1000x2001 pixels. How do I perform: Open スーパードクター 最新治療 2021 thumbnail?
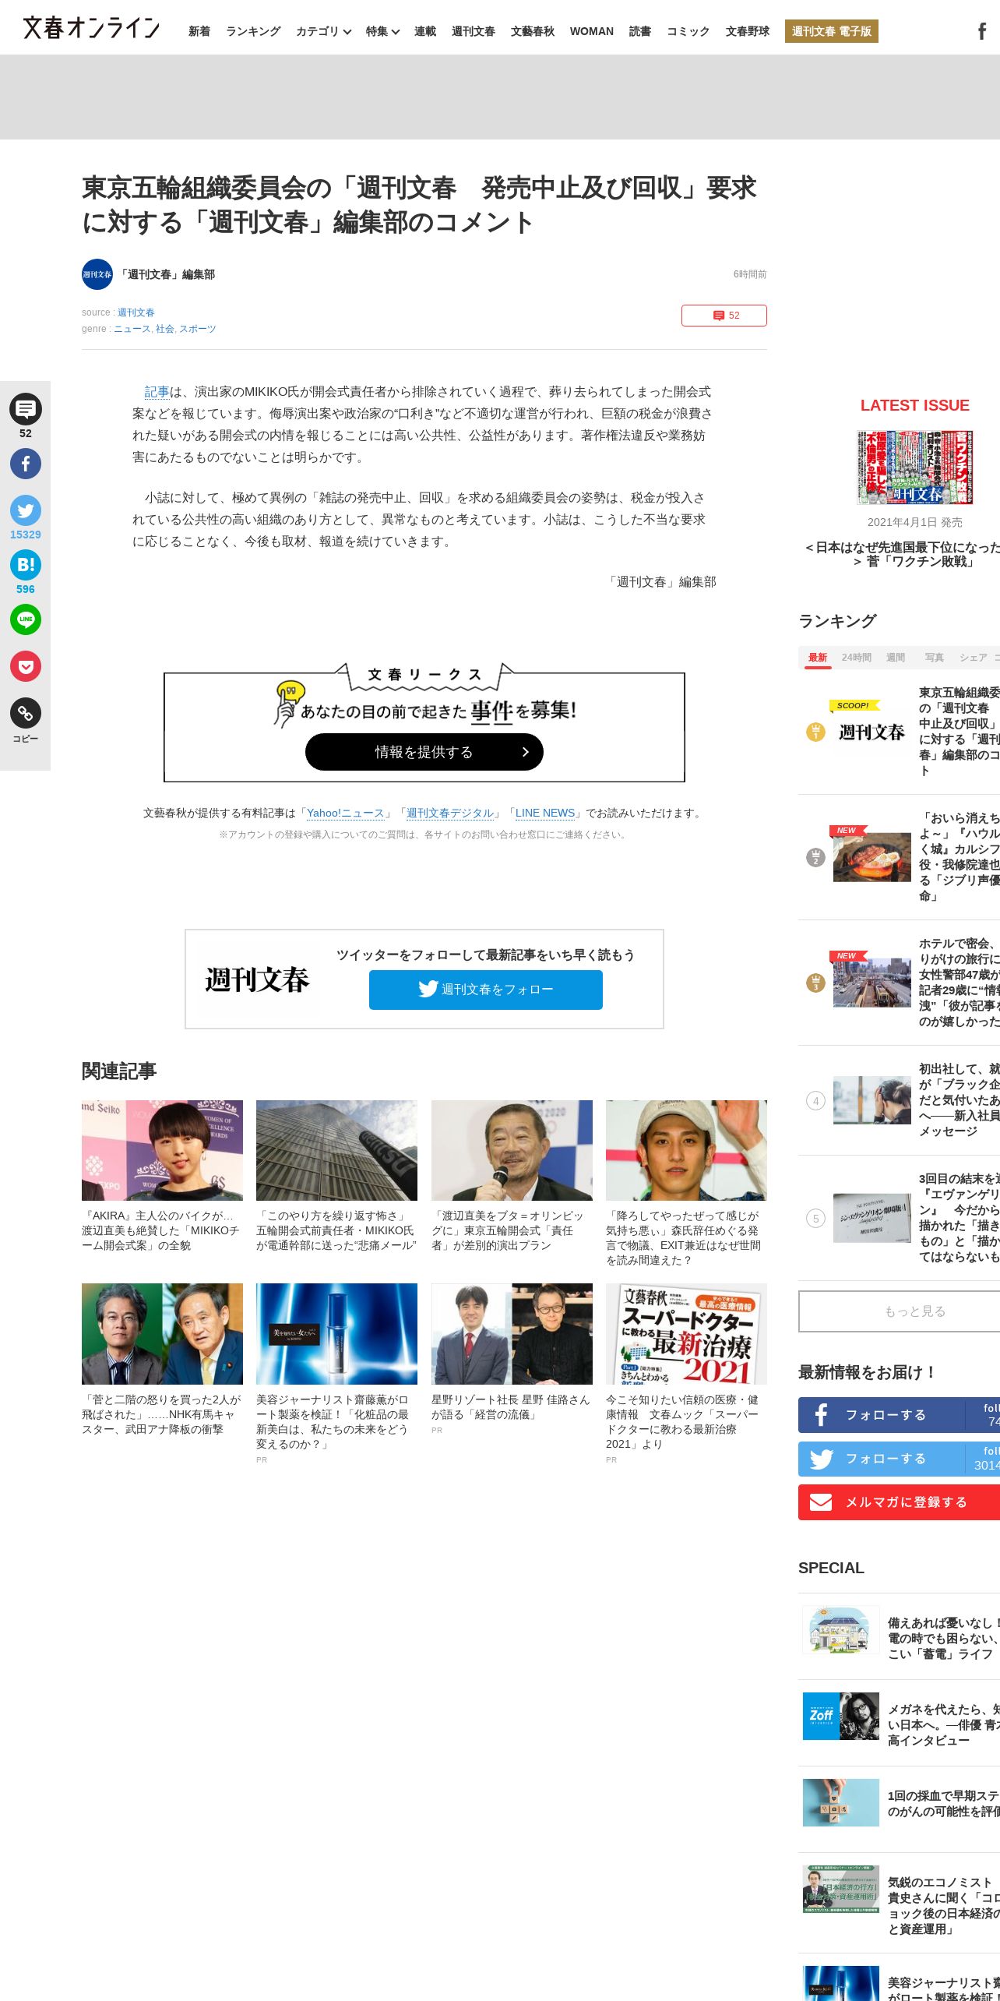[x=686, y=1334]
